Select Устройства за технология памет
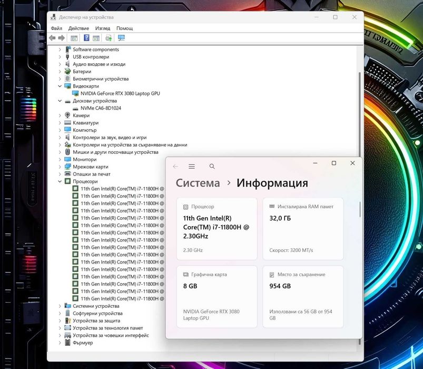 point(107,328)
